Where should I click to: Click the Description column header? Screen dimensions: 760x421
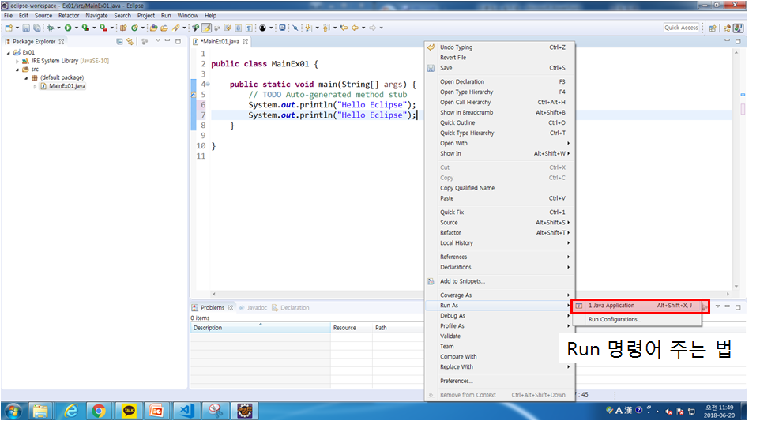(260, 328)
